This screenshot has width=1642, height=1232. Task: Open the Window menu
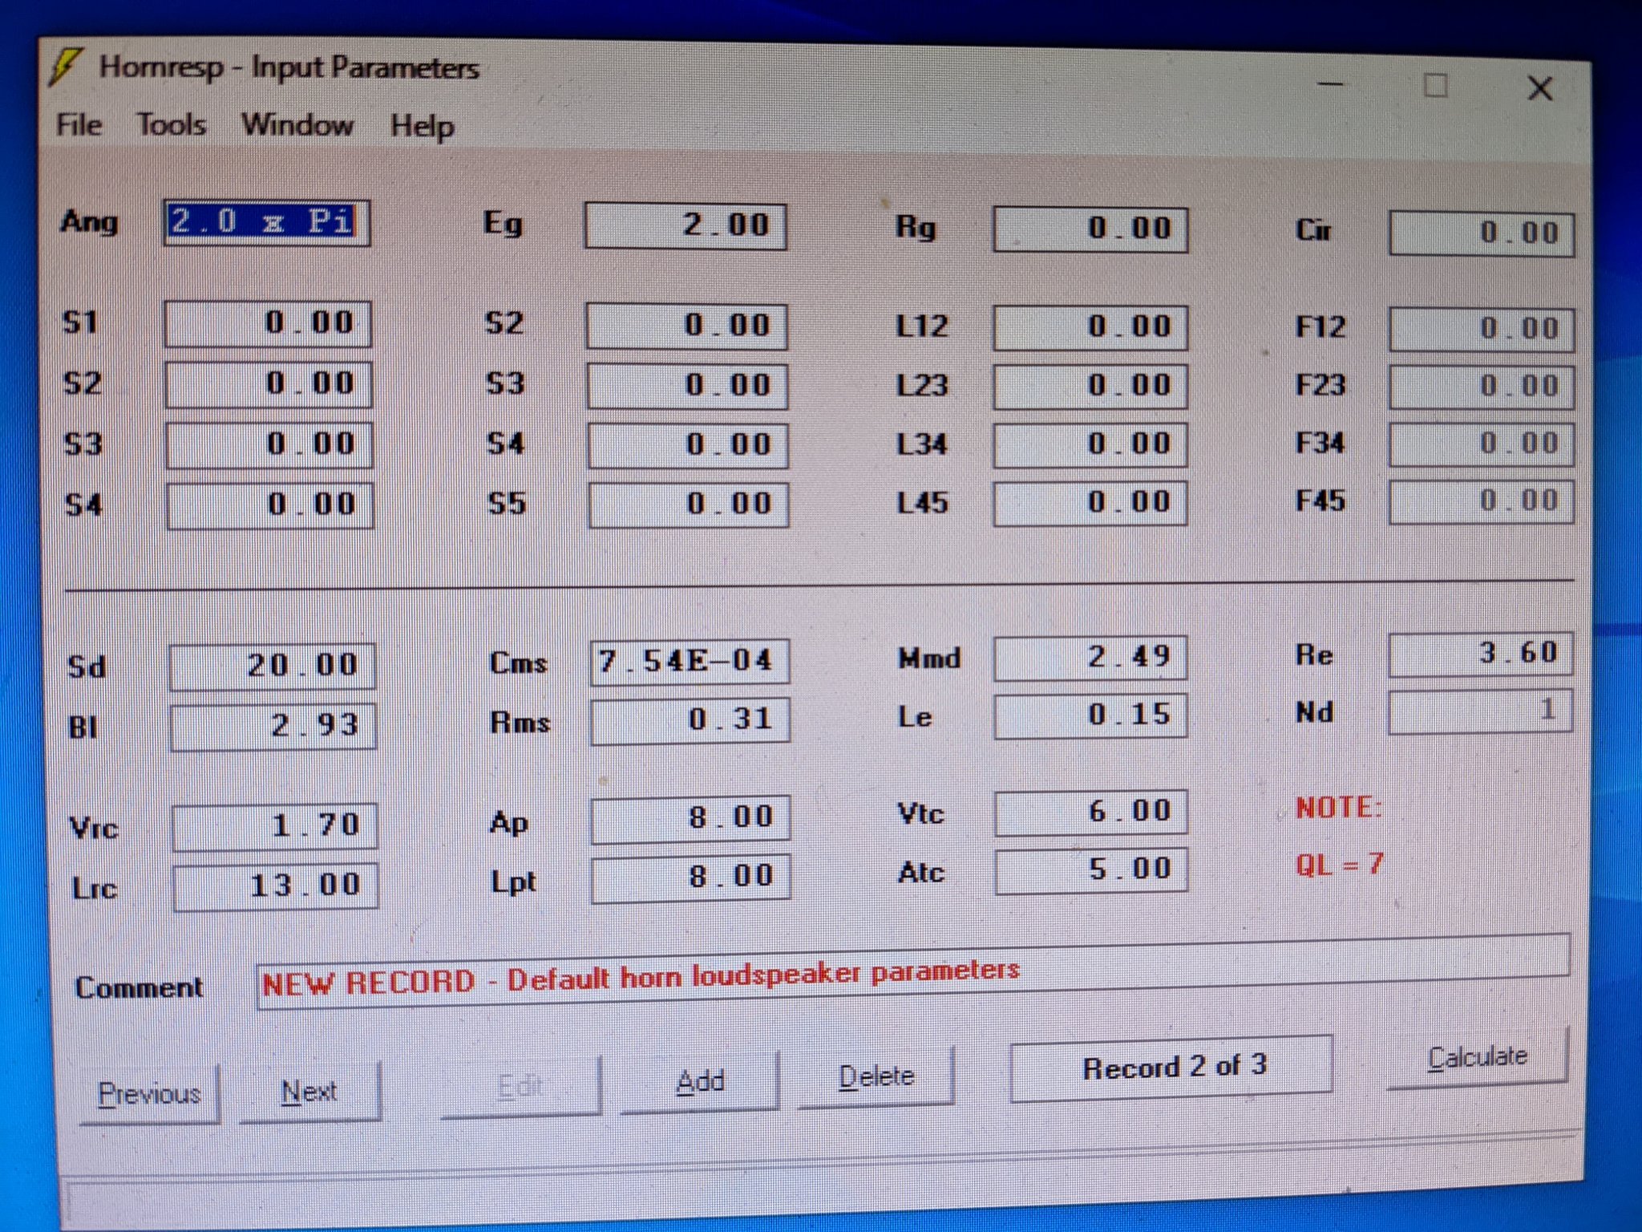[297, 125]
